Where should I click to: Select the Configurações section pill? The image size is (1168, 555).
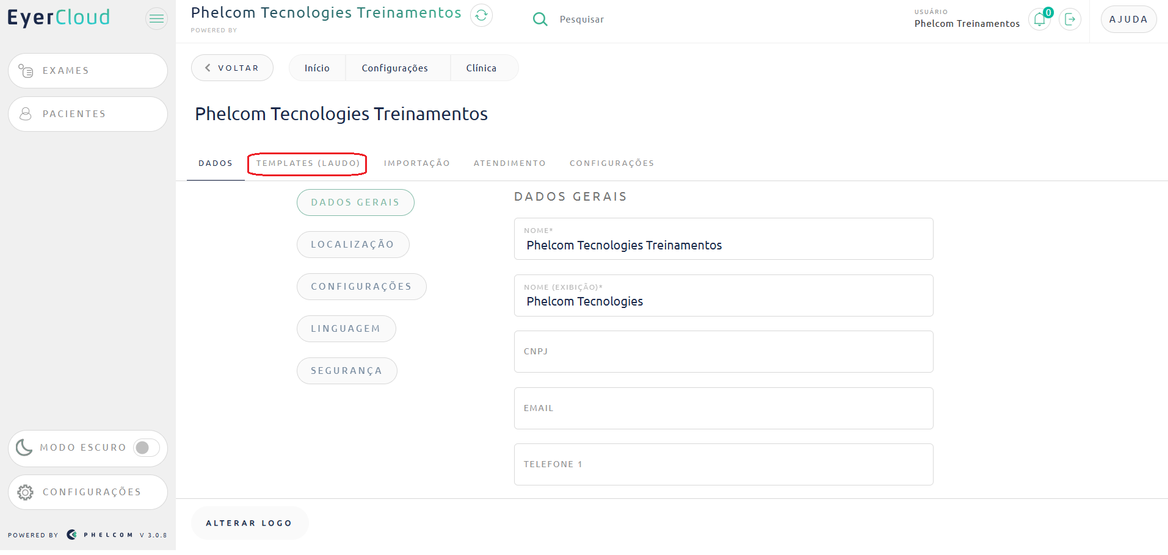361,287
